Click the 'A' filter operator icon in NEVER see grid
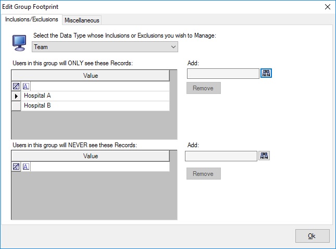 (26, 167)
